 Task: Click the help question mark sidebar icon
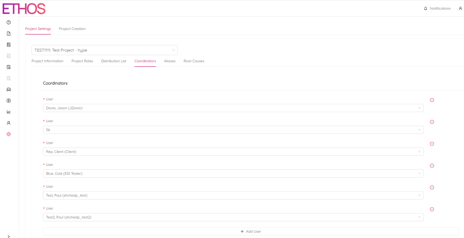click(9, 22)
